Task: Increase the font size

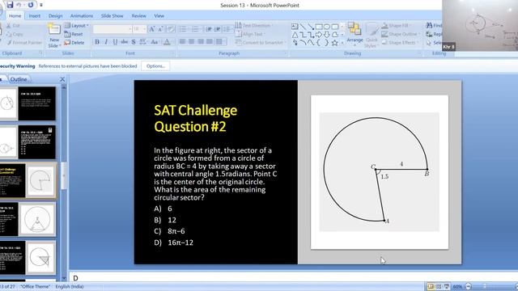Action: tap(151, 29)
